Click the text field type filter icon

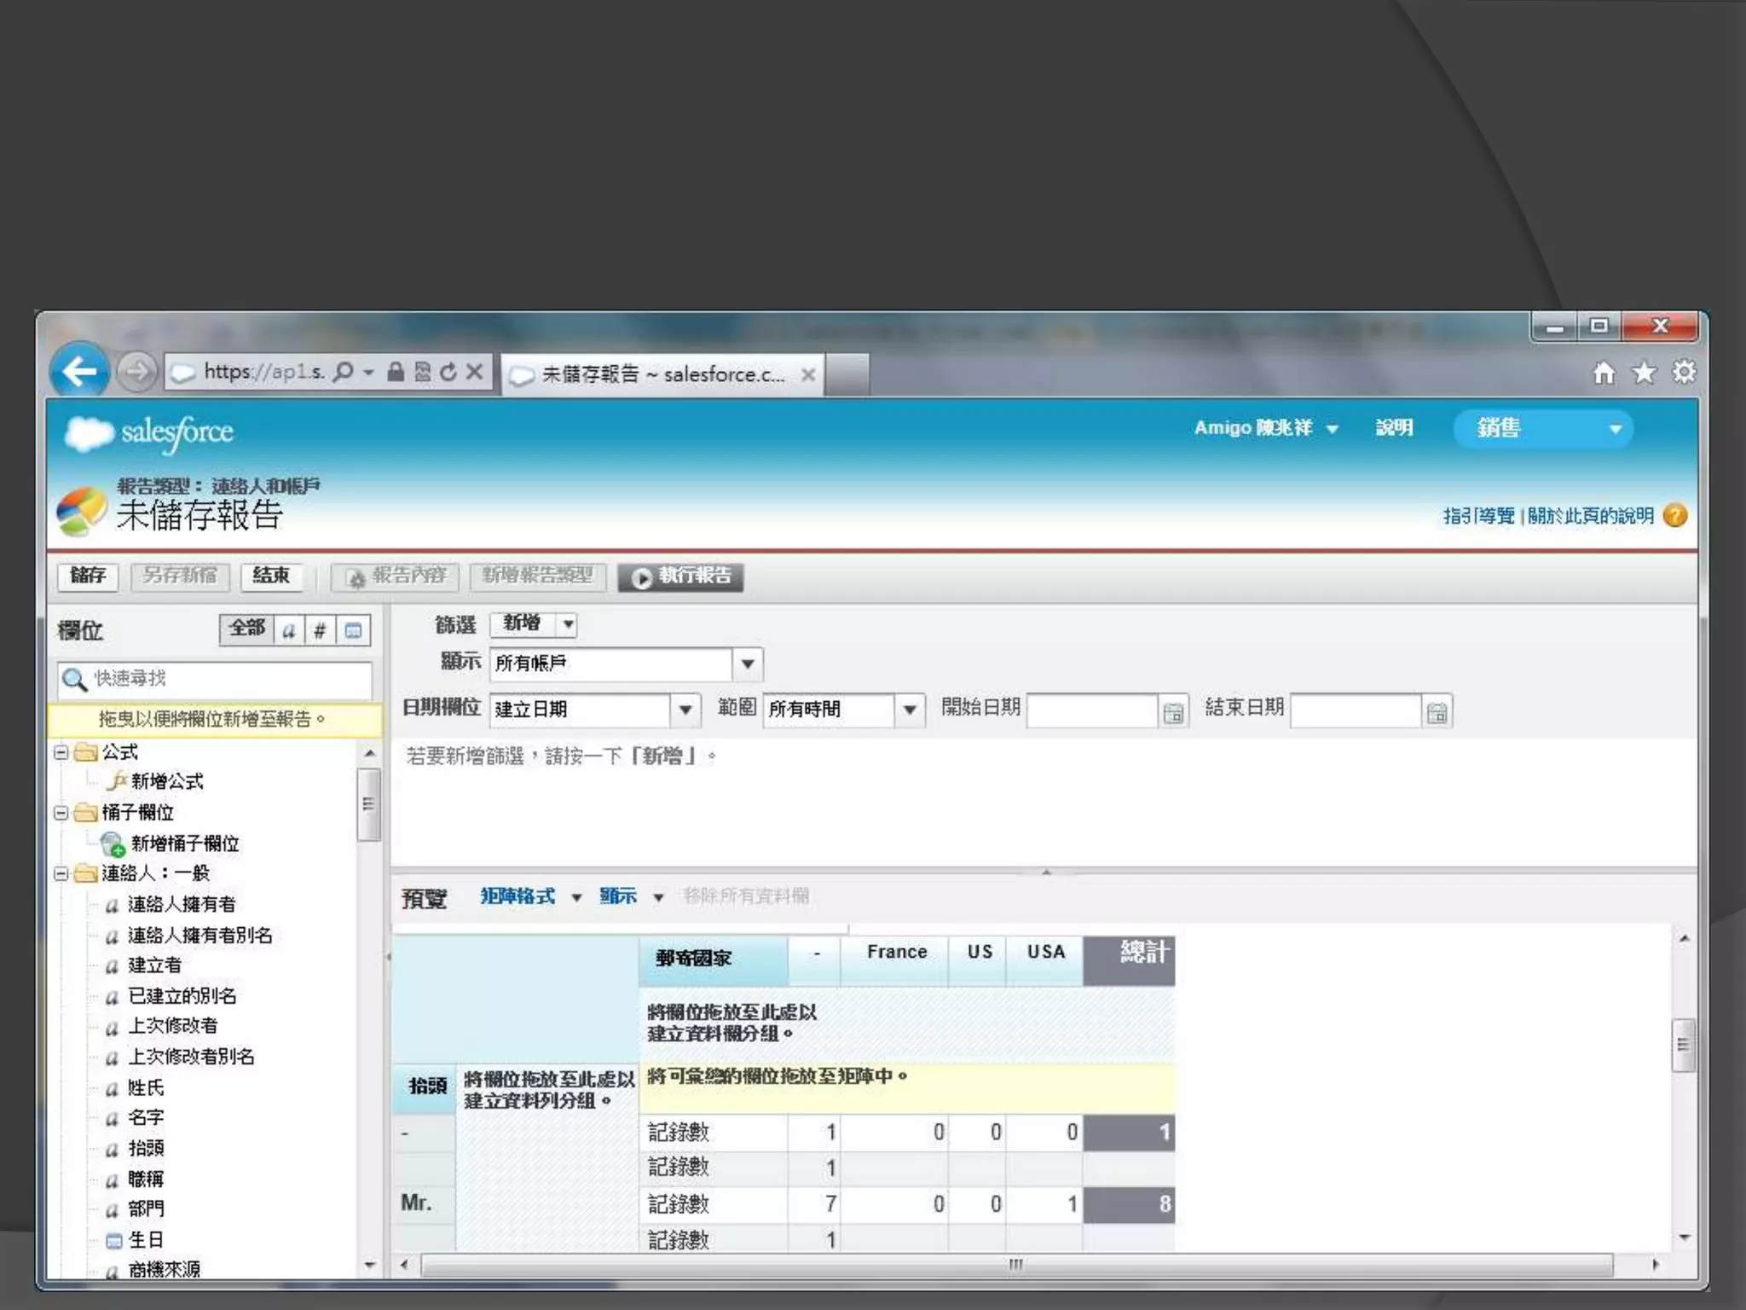point(289,630)
